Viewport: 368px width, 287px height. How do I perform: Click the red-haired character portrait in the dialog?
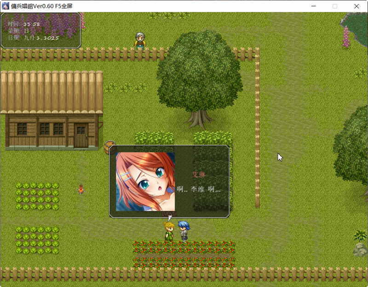145,182
